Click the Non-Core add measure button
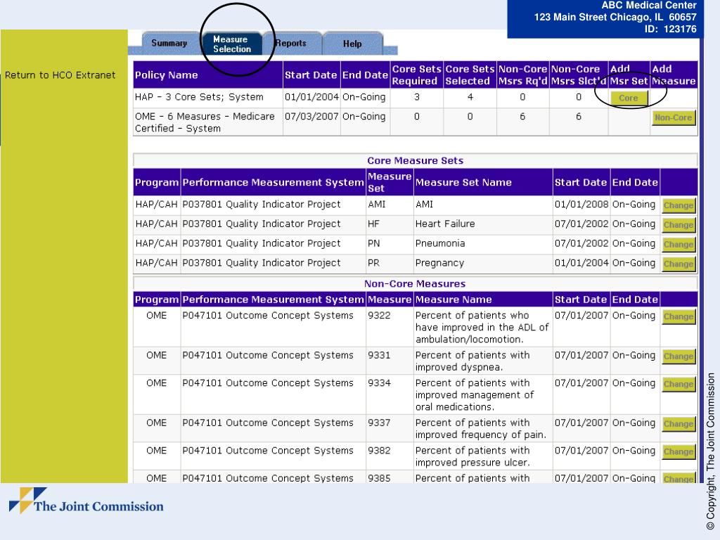720x540 pixels. [673, 117]
